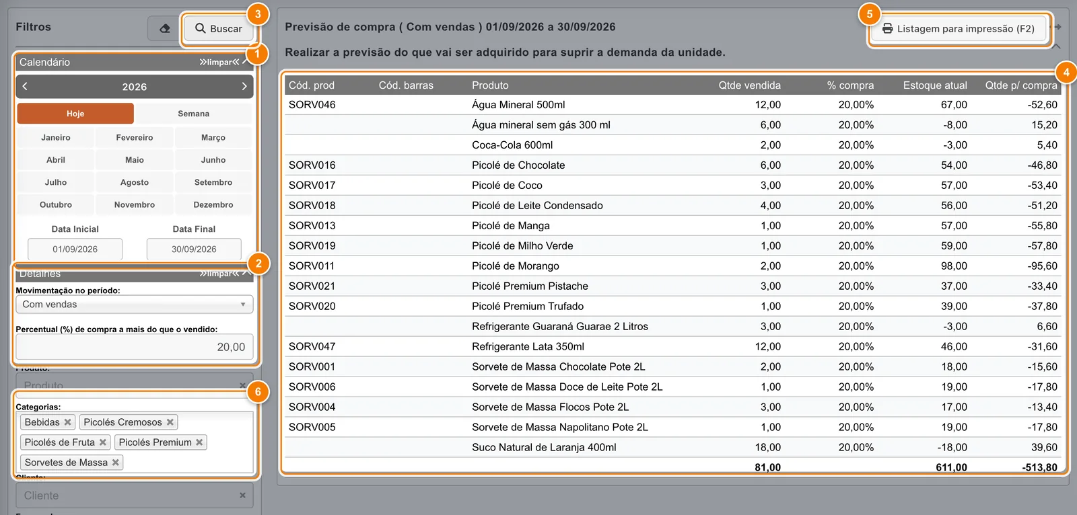Viewport: 1077px width, 515px height.
Task: Choose Fevereiro in the calendar
Action: point(135,137)
